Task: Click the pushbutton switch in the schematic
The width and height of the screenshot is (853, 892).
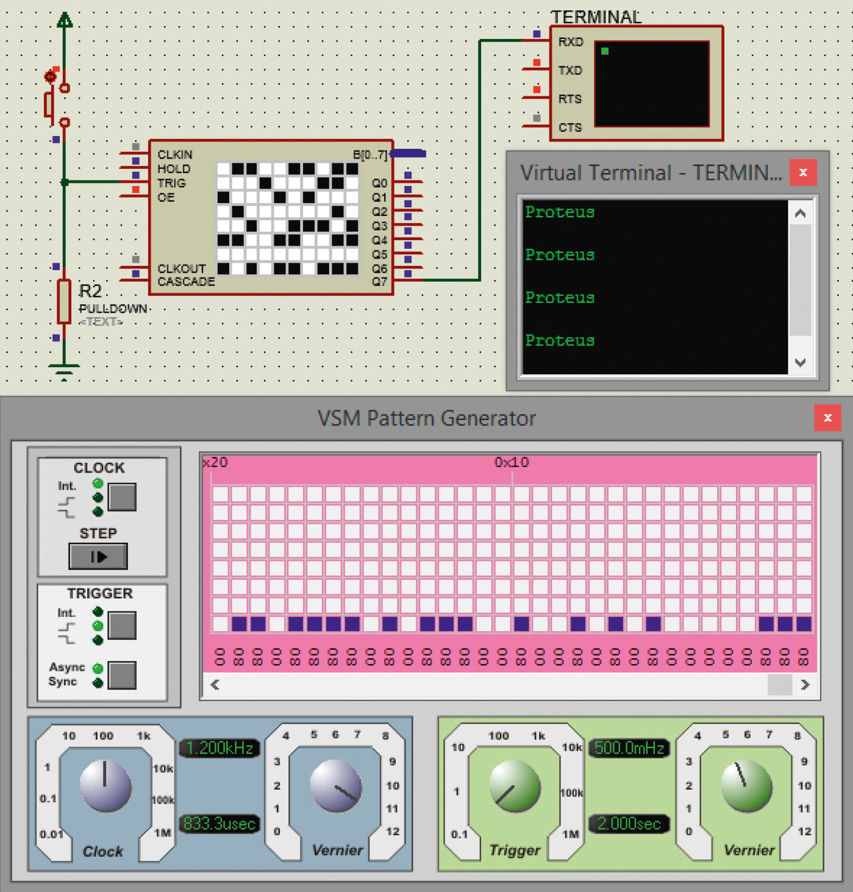Action: click(56, 104)
